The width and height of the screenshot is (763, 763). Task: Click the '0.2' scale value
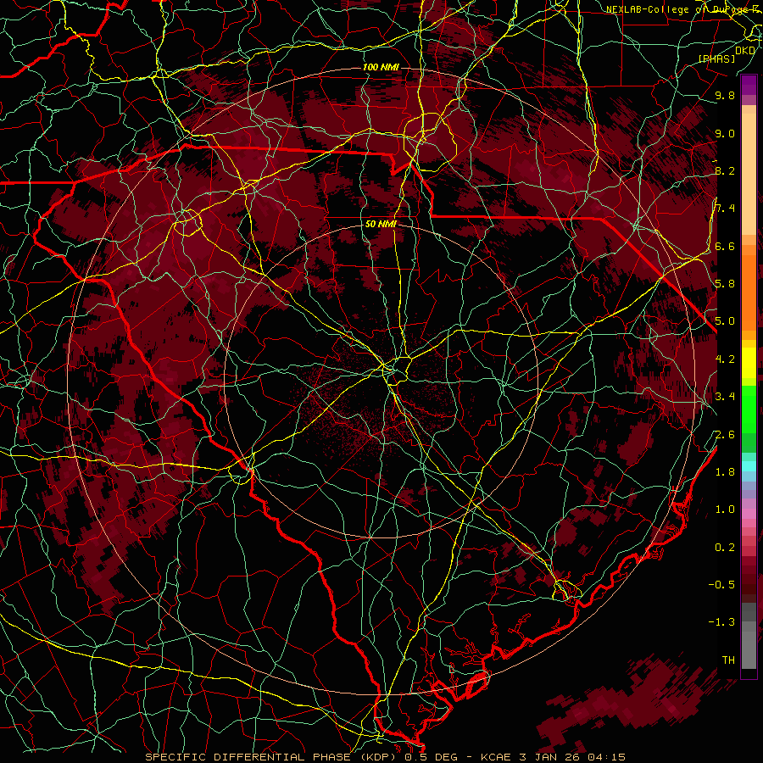(725, 547)
